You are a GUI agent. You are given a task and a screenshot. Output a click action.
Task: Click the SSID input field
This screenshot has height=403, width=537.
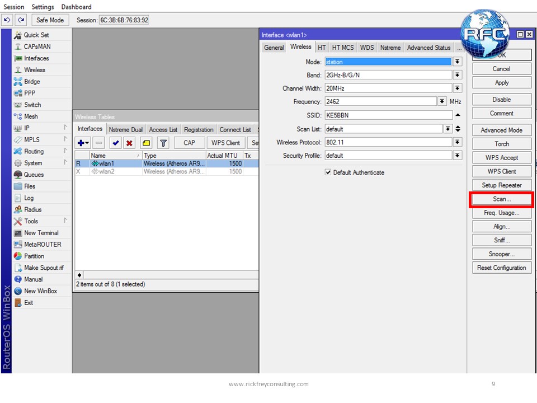coord(388,115)
